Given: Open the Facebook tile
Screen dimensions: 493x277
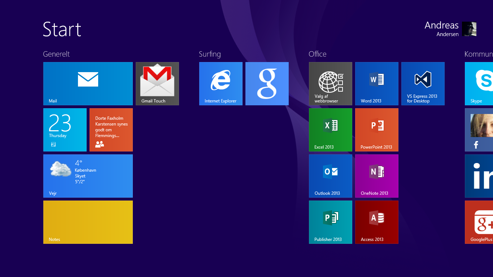Looking at the screenshot, I should [479, 130].
